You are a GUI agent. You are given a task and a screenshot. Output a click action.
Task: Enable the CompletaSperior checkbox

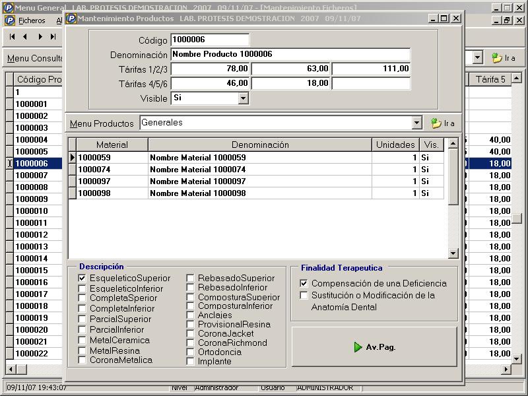(x=82, y=298)
